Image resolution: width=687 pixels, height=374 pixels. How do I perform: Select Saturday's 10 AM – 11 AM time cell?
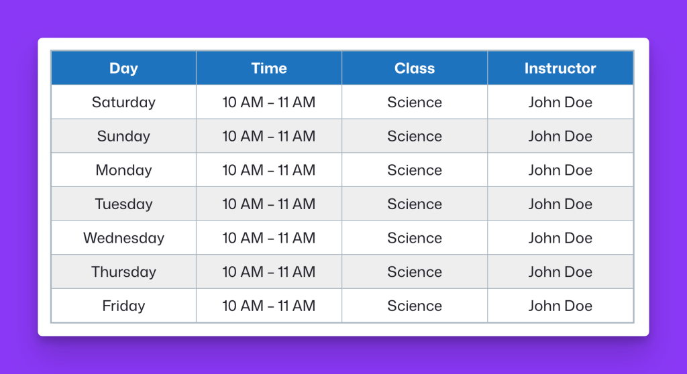(269, 102)
